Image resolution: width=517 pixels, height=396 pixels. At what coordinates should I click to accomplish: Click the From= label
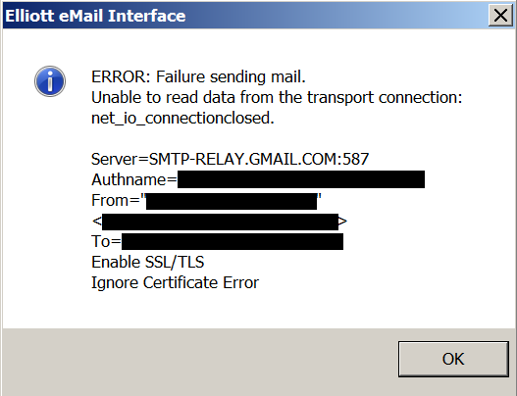coord(116,200)
